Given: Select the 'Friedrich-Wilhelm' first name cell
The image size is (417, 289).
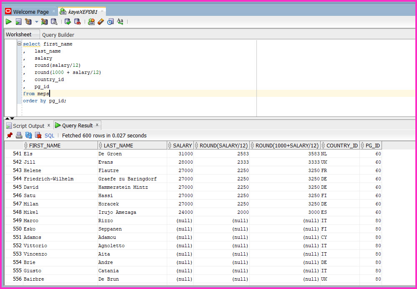Looking at the screenshot, I should pos(60,179).
